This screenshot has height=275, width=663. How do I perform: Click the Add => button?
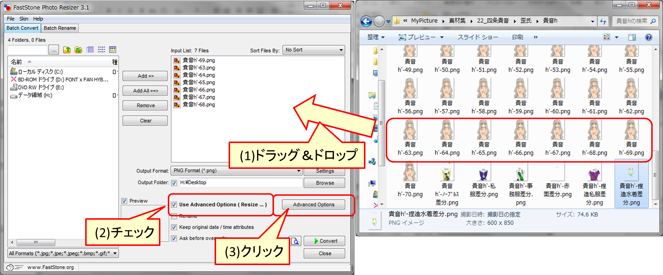[x=145, y=76]
